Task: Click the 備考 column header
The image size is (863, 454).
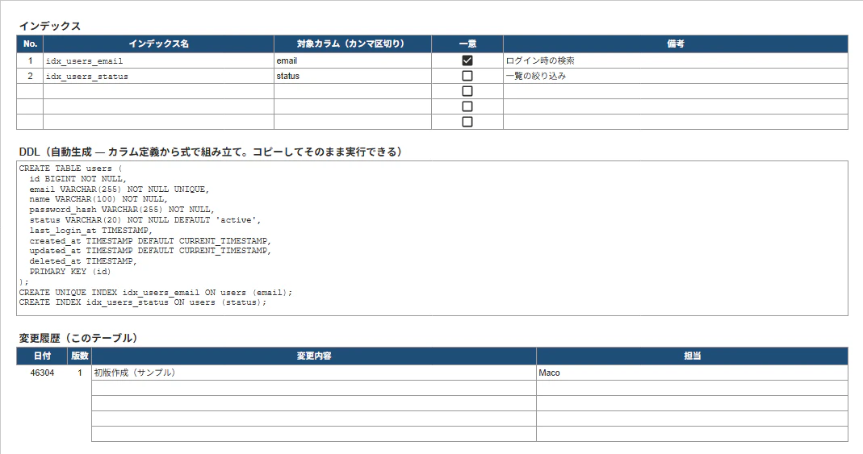Action: [x=676, y=44]
